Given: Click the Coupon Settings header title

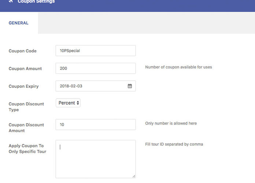Looking at the screenshot, I should click(x=36, y=2).
